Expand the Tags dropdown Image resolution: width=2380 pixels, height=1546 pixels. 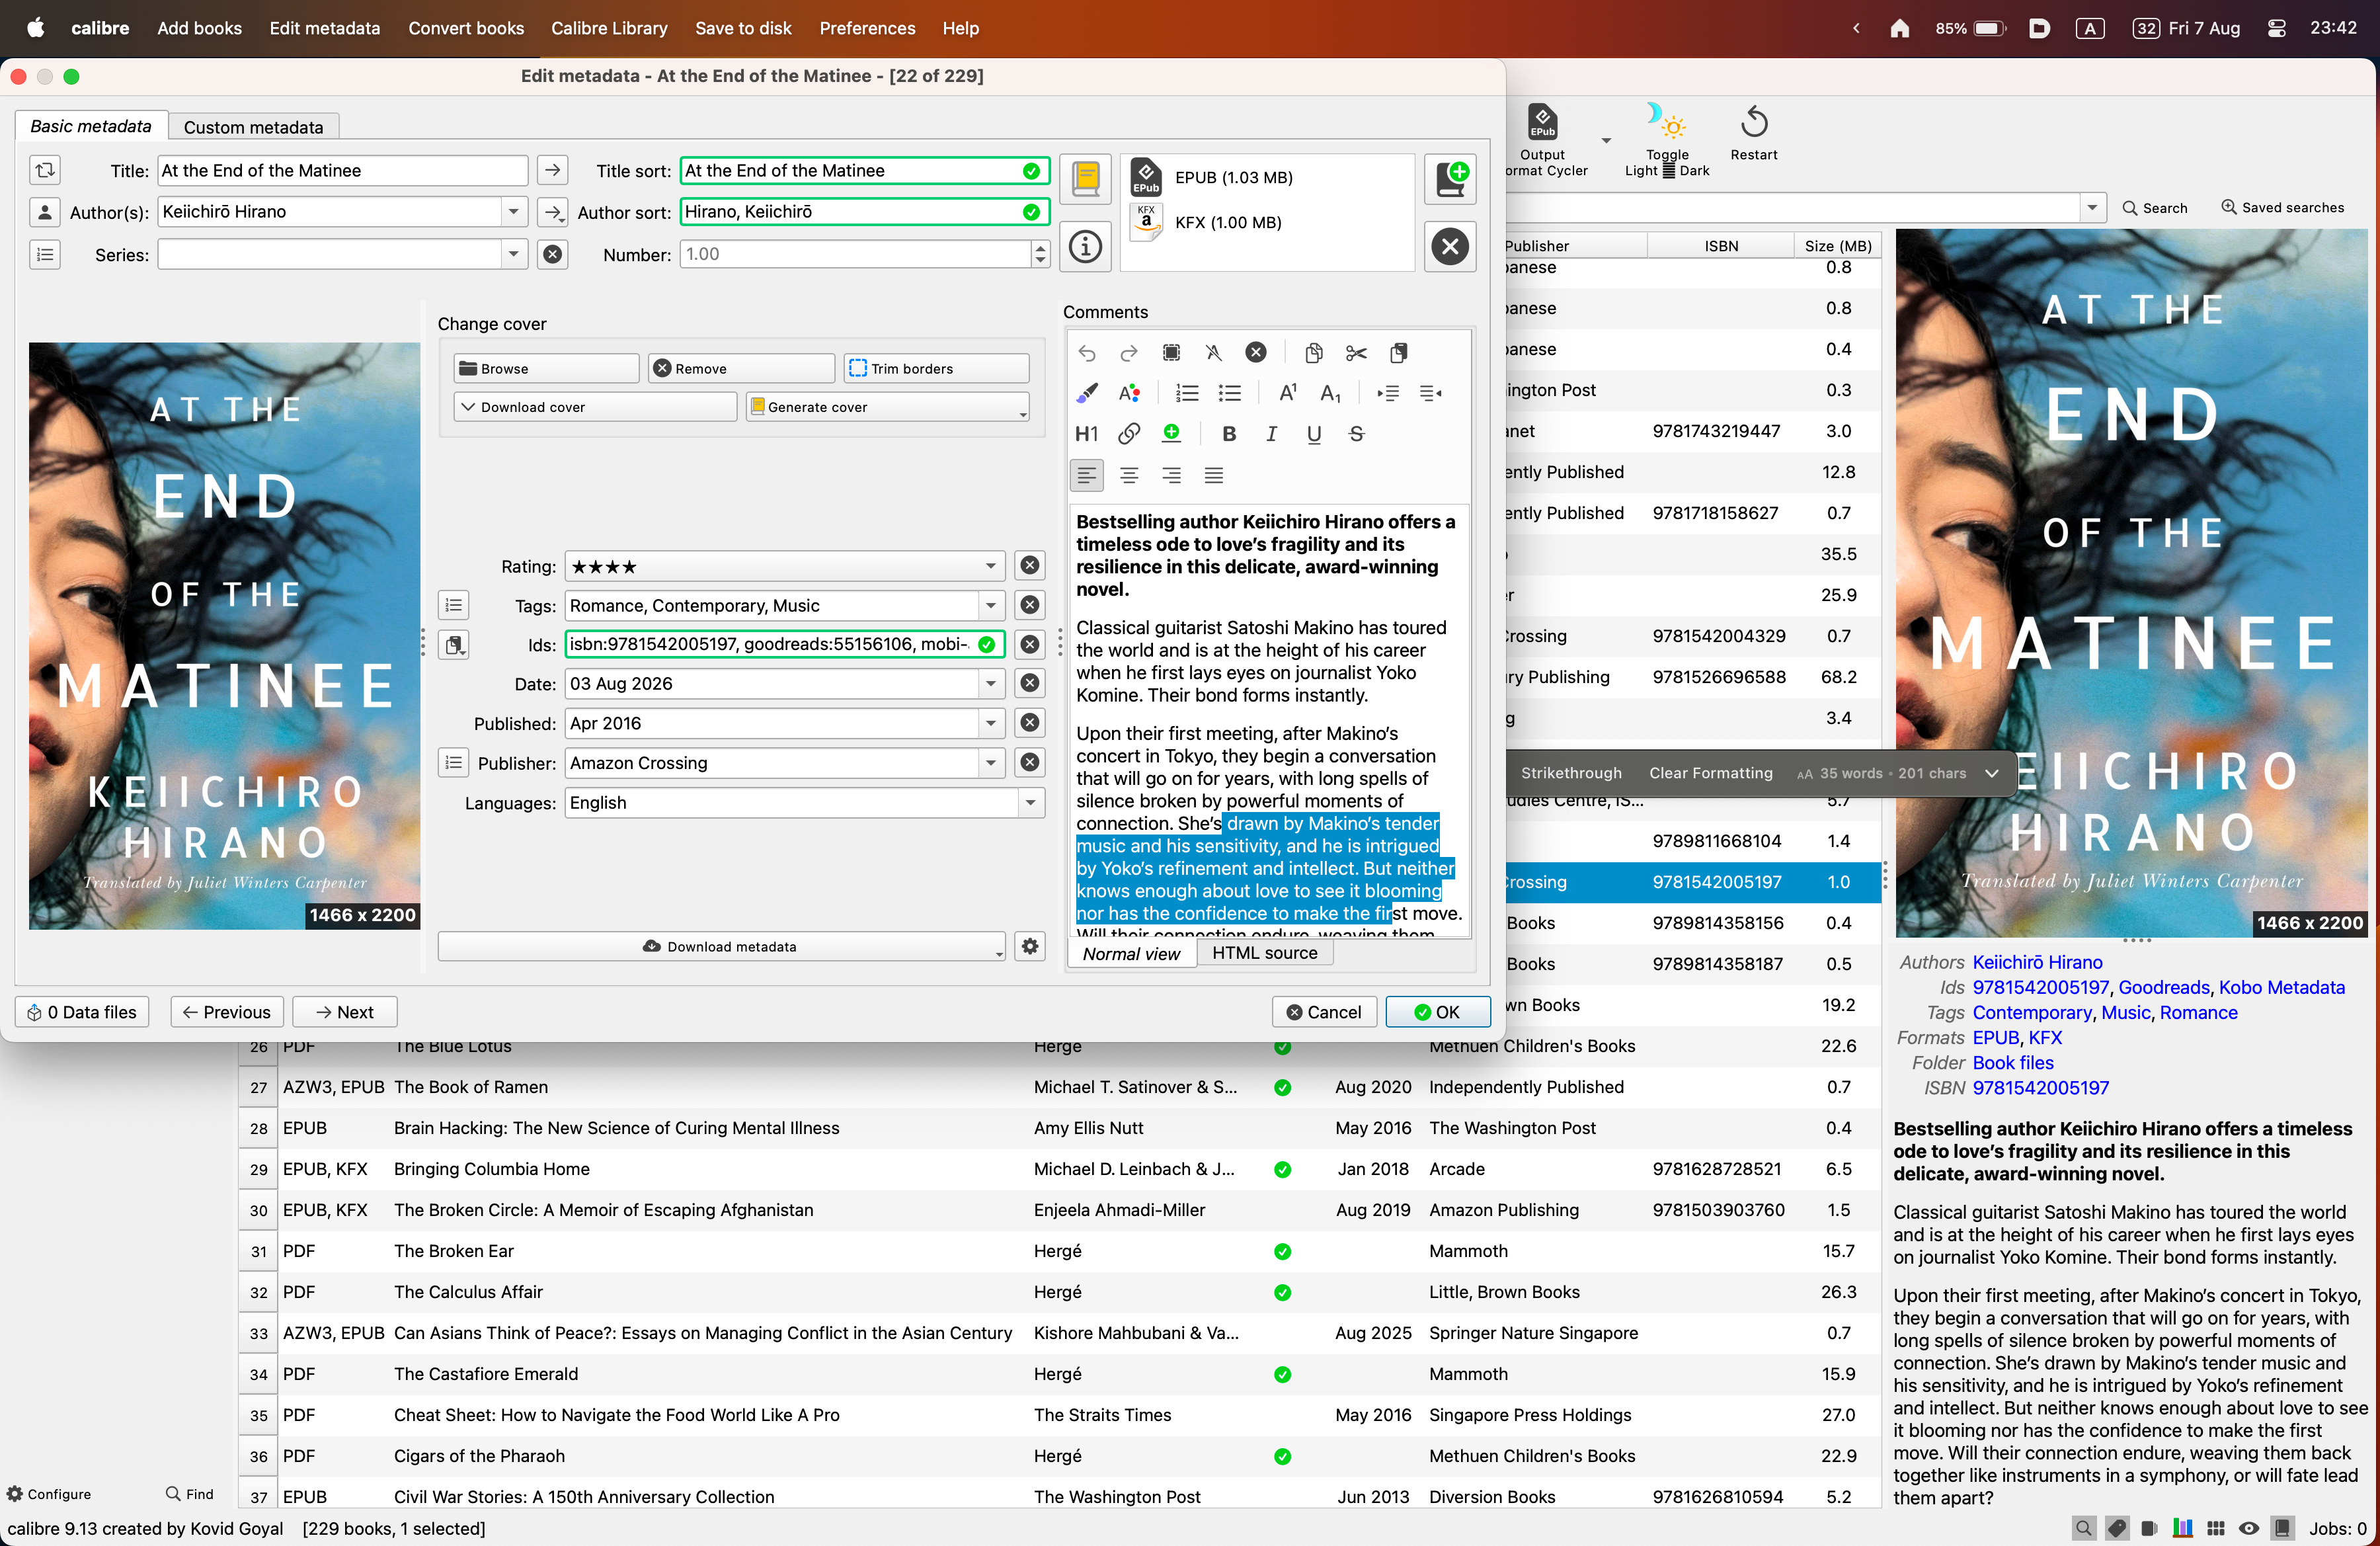tap(991, 605)
